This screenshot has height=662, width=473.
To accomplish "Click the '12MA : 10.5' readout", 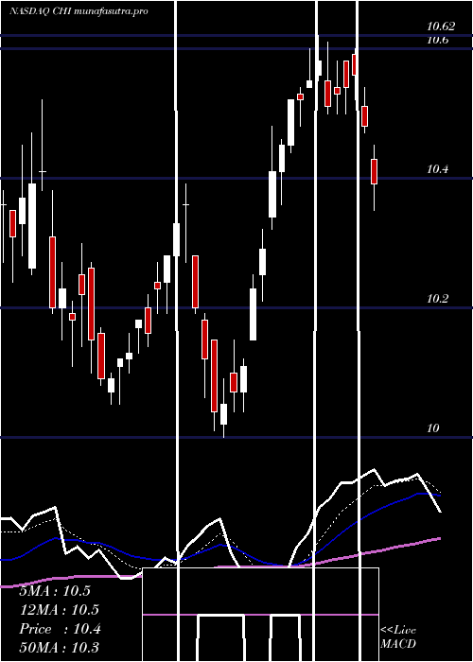I will (x=59, y=610).
